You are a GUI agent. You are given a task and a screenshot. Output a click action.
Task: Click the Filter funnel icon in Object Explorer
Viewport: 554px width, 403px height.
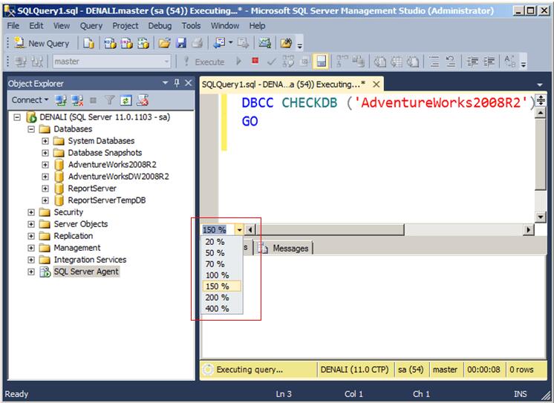coord(109,100)
